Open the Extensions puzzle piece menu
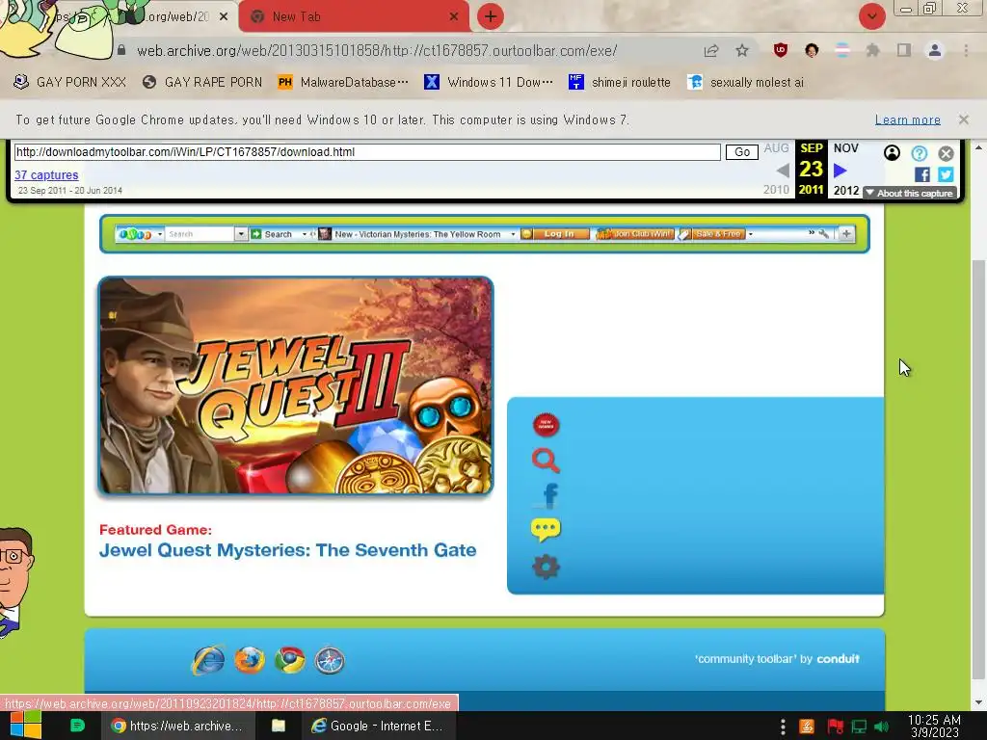Viewport: 987px width, 740px height. click(872, 50)
